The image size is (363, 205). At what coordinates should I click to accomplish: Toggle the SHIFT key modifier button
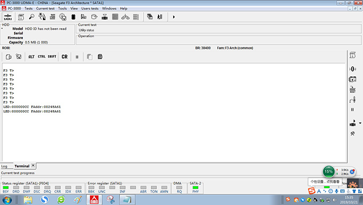click(52, 56)
